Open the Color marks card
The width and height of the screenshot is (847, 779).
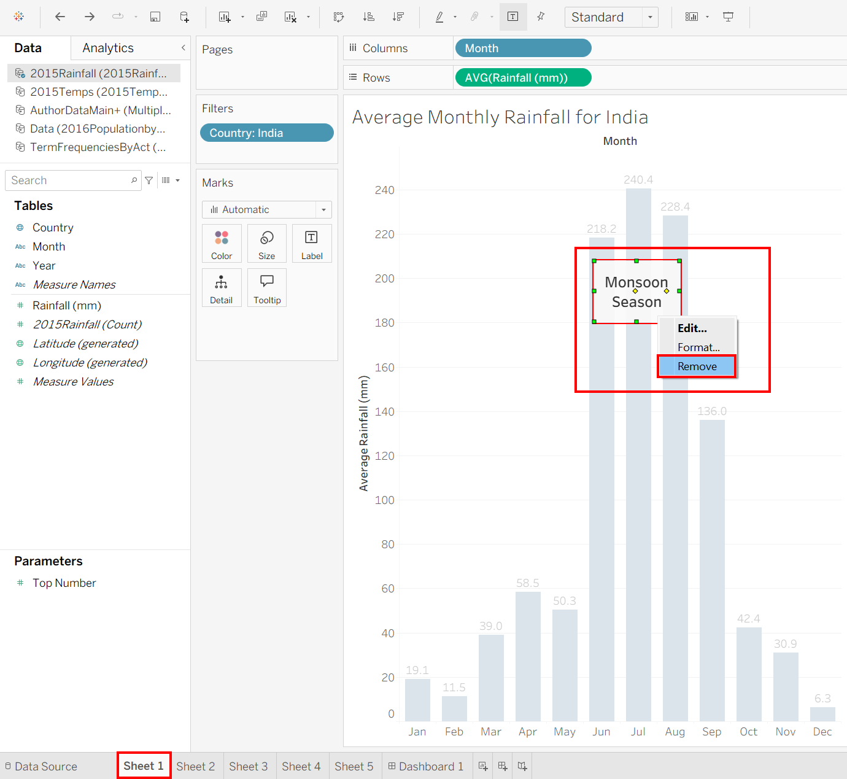coord(222,244)
